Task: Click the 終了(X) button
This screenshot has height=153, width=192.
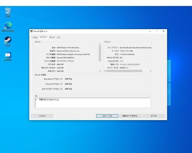Action: [154, 116]
